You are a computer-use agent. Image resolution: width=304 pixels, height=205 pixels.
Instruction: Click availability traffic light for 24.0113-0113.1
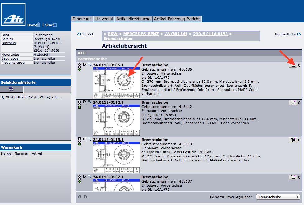click(x=80, y=142)
